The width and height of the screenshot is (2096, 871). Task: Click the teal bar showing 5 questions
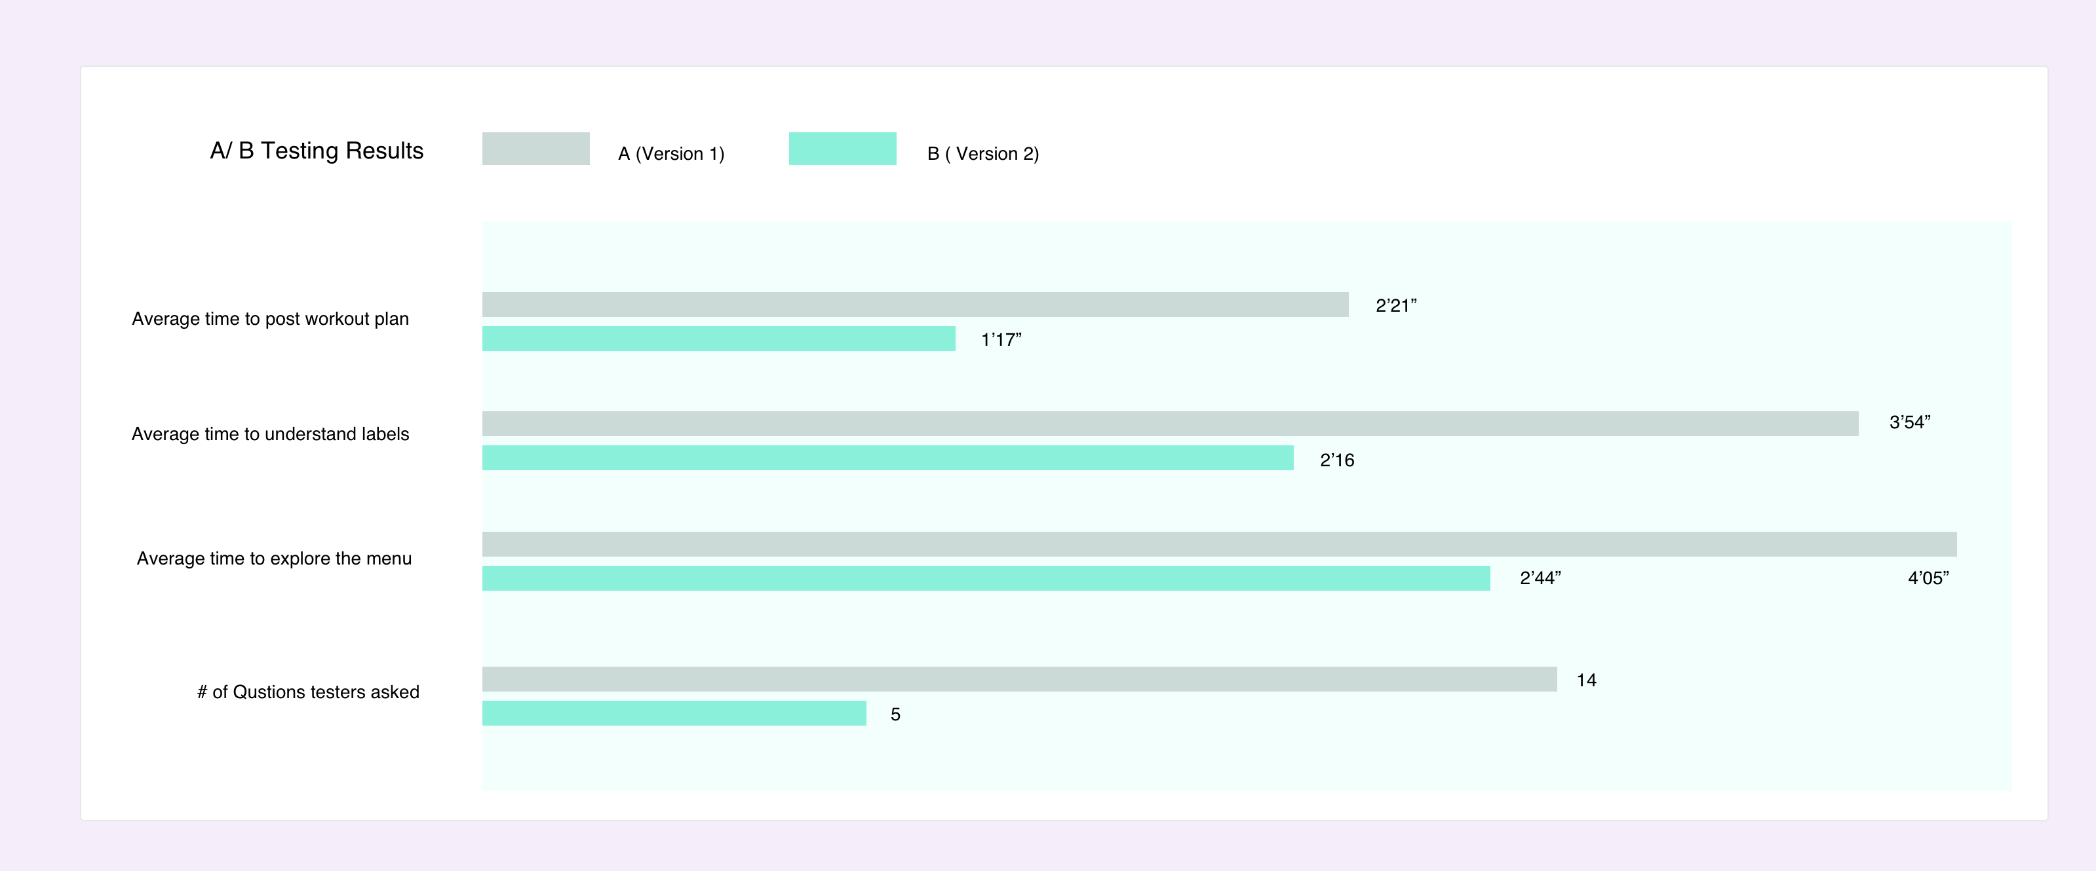[x=674, y=713]
